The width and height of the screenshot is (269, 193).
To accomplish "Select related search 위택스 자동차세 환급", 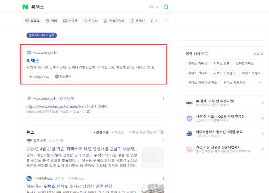I will tap(202, 83).
